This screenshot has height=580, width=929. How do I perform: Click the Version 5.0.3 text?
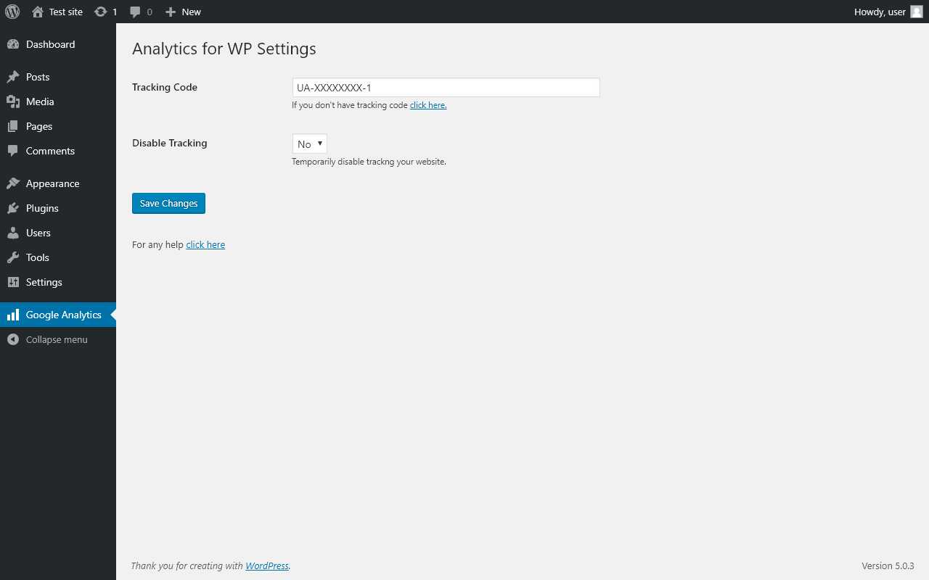coord(888,565)
